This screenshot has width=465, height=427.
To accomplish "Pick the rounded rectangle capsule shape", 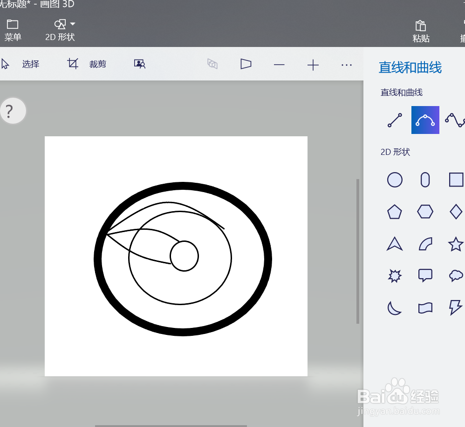I will (425, 180).
